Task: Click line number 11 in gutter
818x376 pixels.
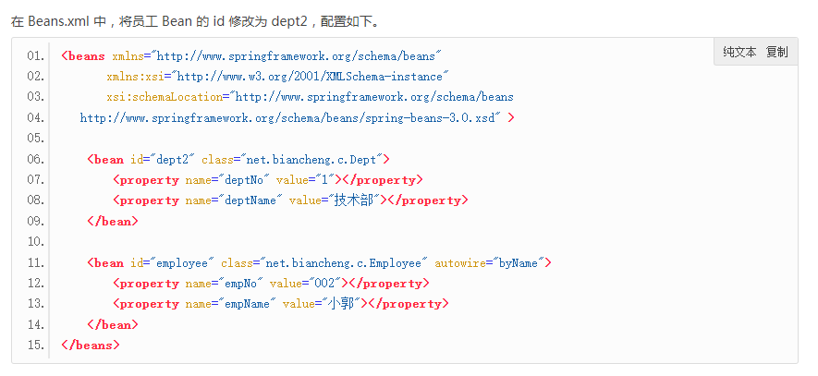Action: click(36, 263)
